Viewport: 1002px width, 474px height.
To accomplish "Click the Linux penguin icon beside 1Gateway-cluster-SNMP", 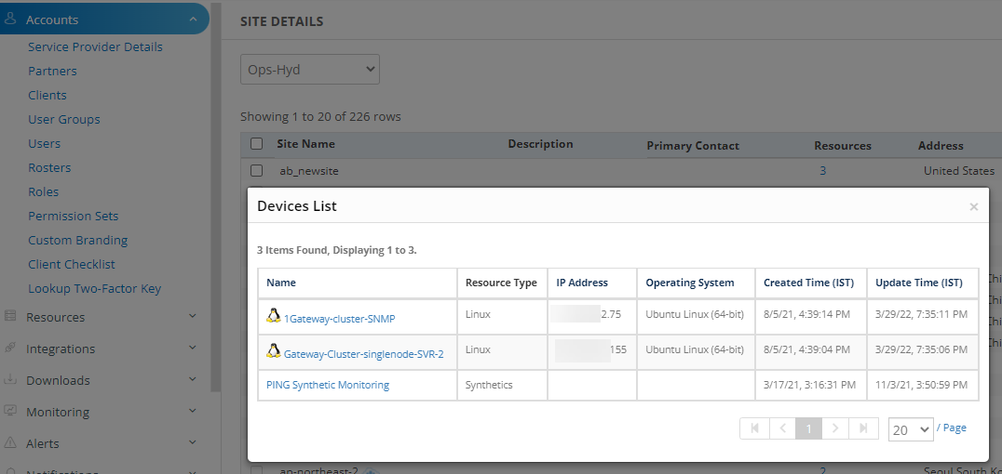I will [x=274, y=315].
